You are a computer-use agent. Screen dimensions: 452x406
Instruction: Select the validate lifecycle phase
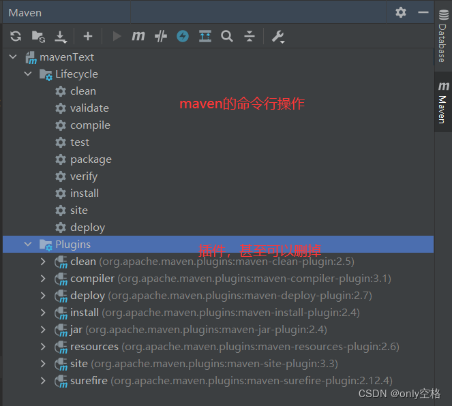coord(90,108)
